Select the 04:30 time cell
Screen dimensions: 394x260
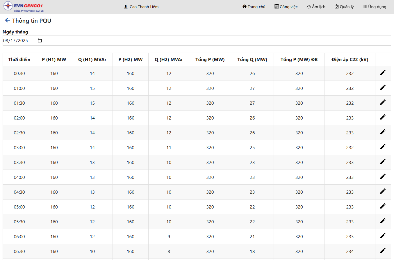pyautogui.click(x=19, y=192)
